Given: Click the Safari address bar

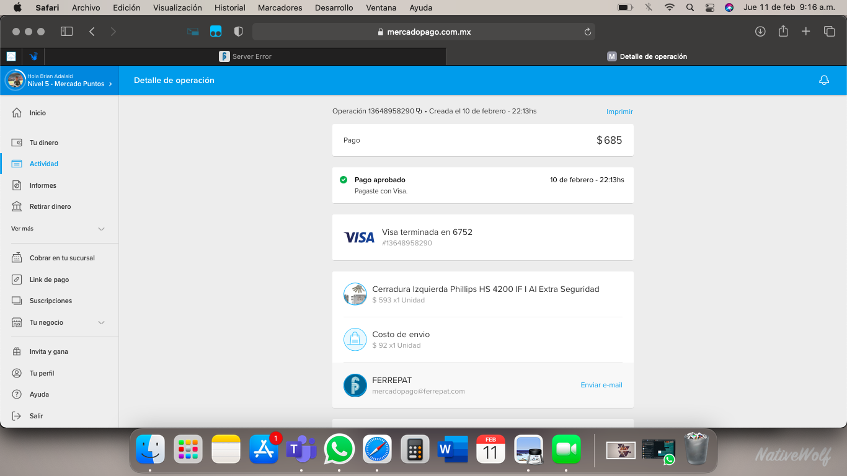Looking at the screenshot, I should click(x=424, y=32).
